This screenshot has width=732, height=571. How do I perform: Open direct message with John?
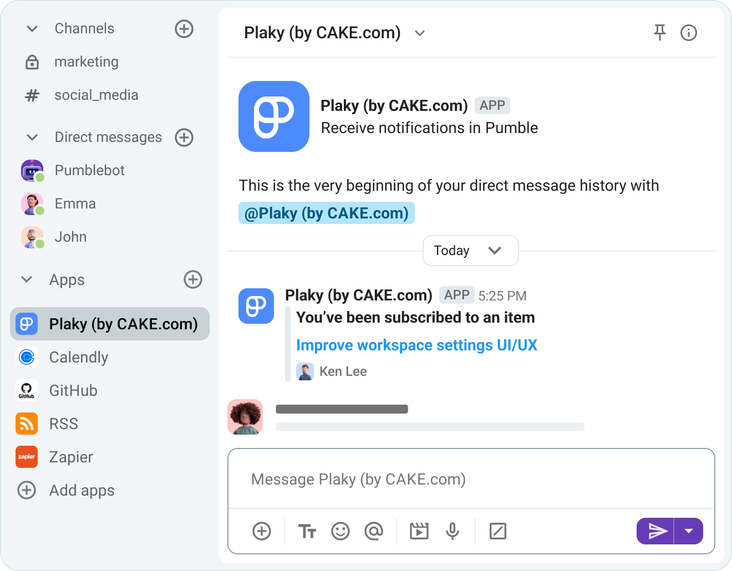point(70,237)
